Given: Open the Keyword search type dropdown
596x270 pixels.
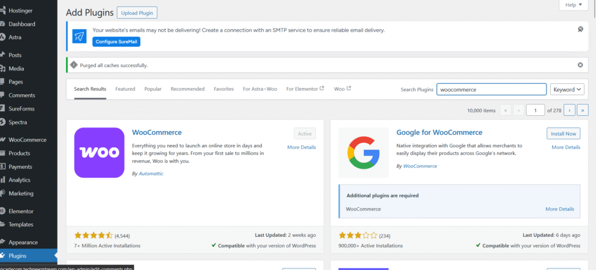Looking at the screenshot, I should (x=567, y=90).
